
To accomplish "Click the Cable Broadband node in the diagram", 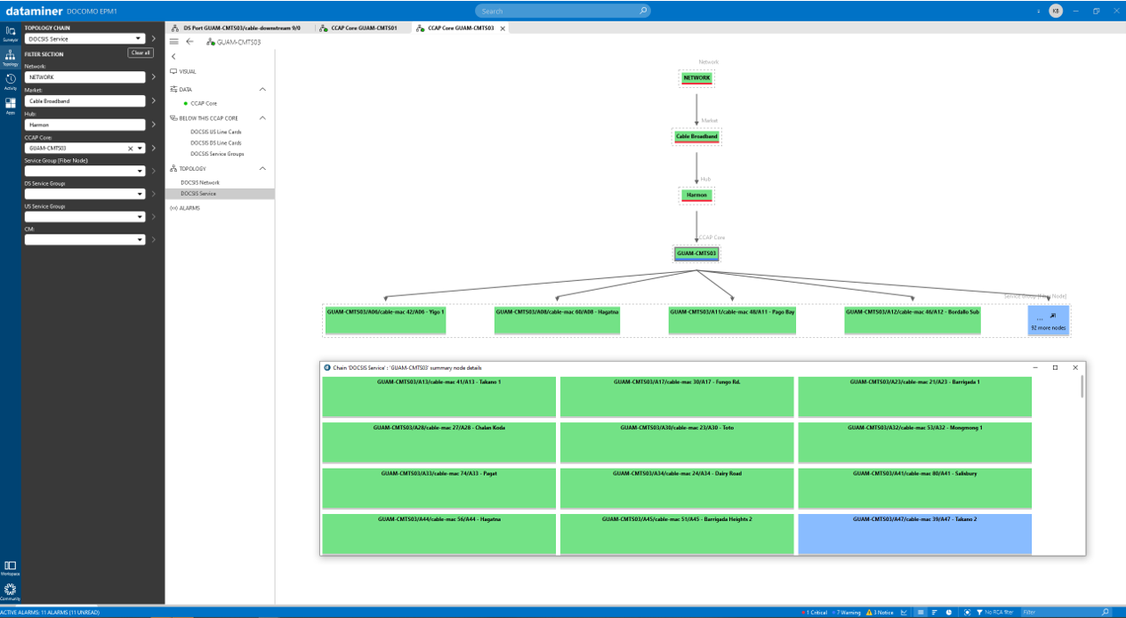I will click(696, 137).
